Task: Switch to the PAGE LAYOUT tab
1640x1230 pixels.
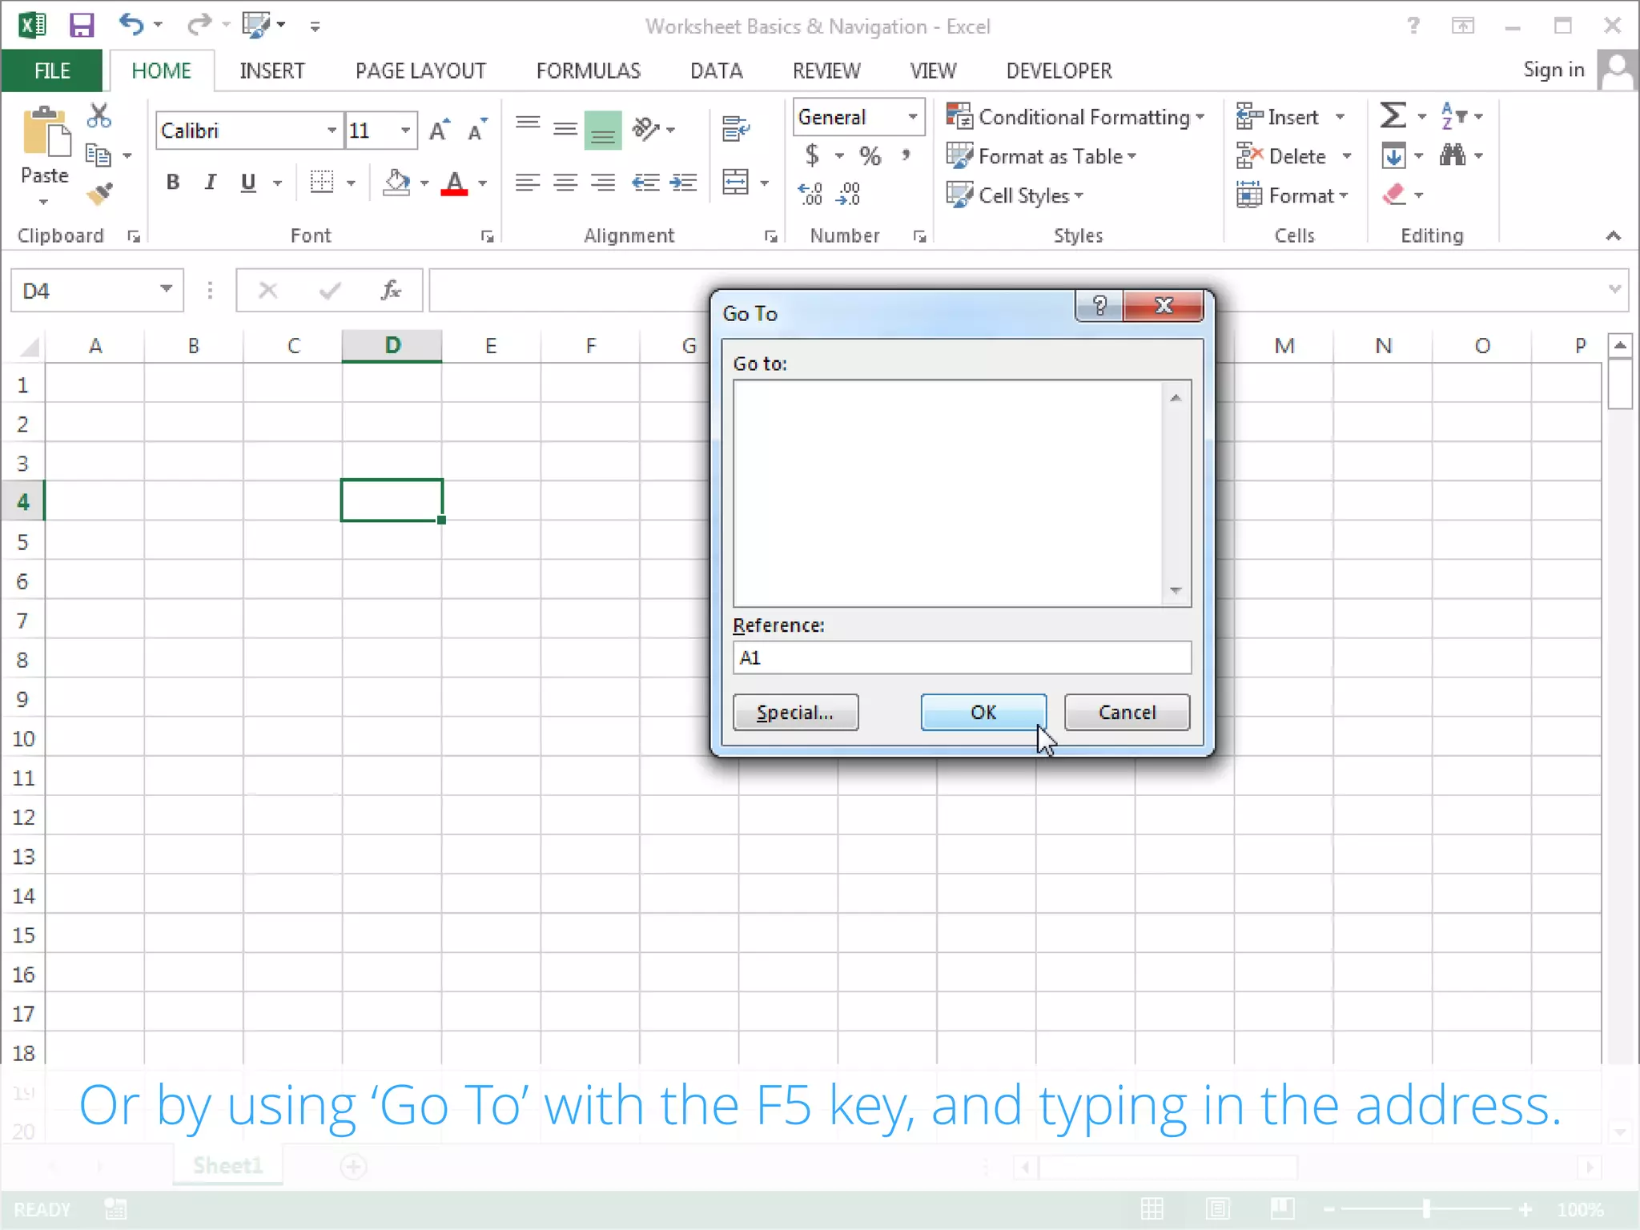Action: [x=420, y=70]
